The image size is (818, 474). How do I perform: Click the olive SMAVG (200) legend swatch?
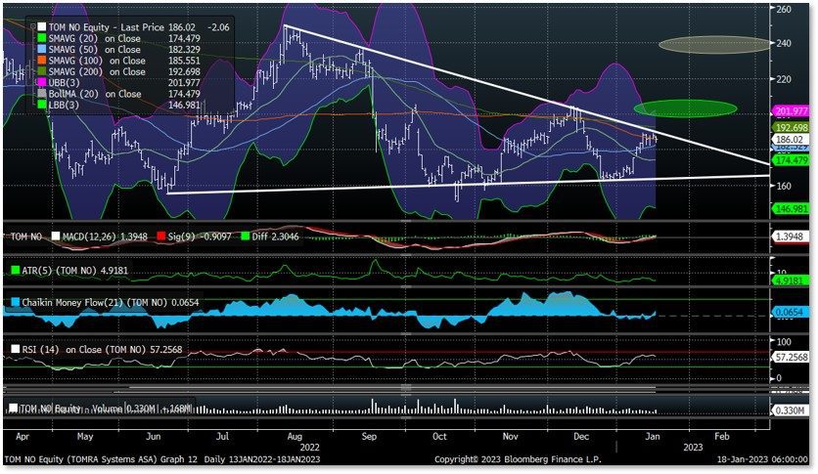click(41, 72)
